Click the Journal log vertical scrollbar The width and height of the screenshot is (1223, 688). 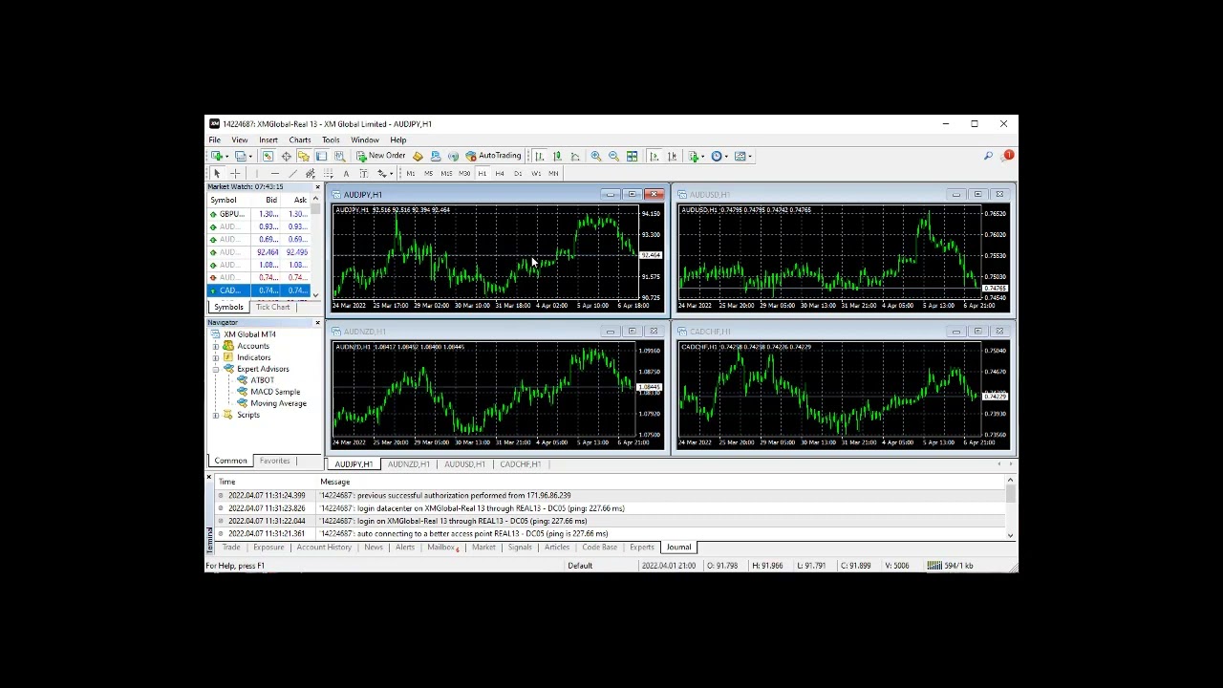point(1010,506)
